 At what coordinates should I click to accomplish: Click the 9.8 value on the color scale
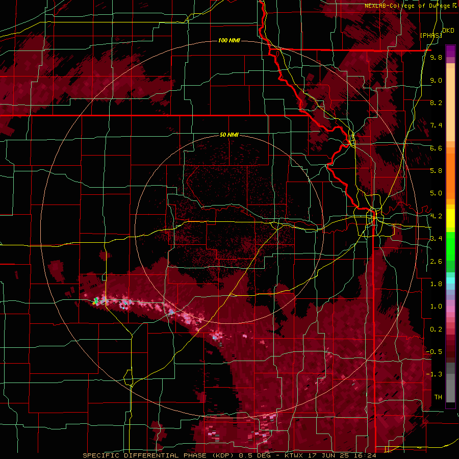point(436,58)
